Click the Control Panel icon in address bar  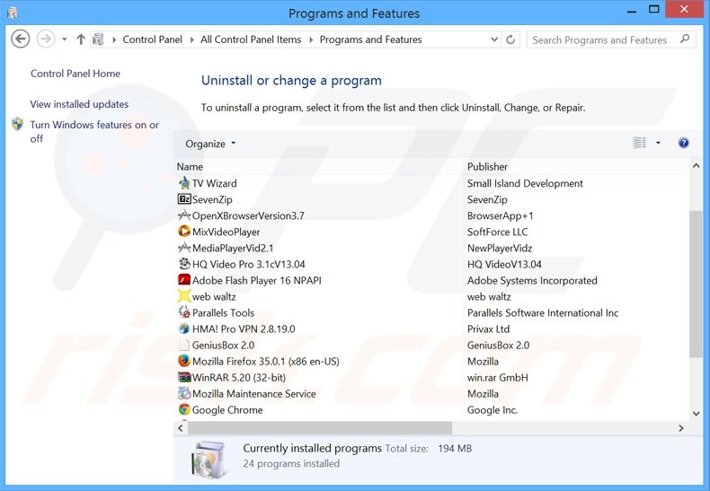click(x=98, y=39)
